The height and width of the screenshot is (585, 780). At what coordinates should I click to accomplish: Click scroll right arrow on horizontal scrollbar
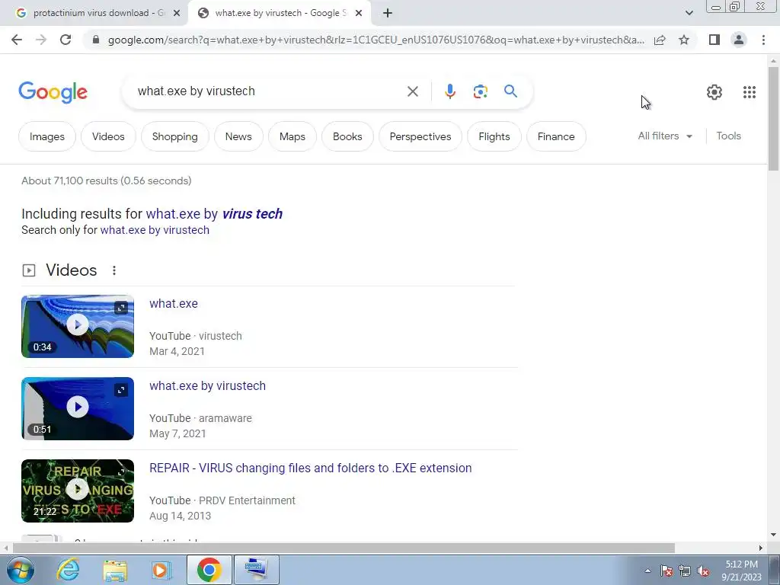pyautogui.click(x=761, y=548)
